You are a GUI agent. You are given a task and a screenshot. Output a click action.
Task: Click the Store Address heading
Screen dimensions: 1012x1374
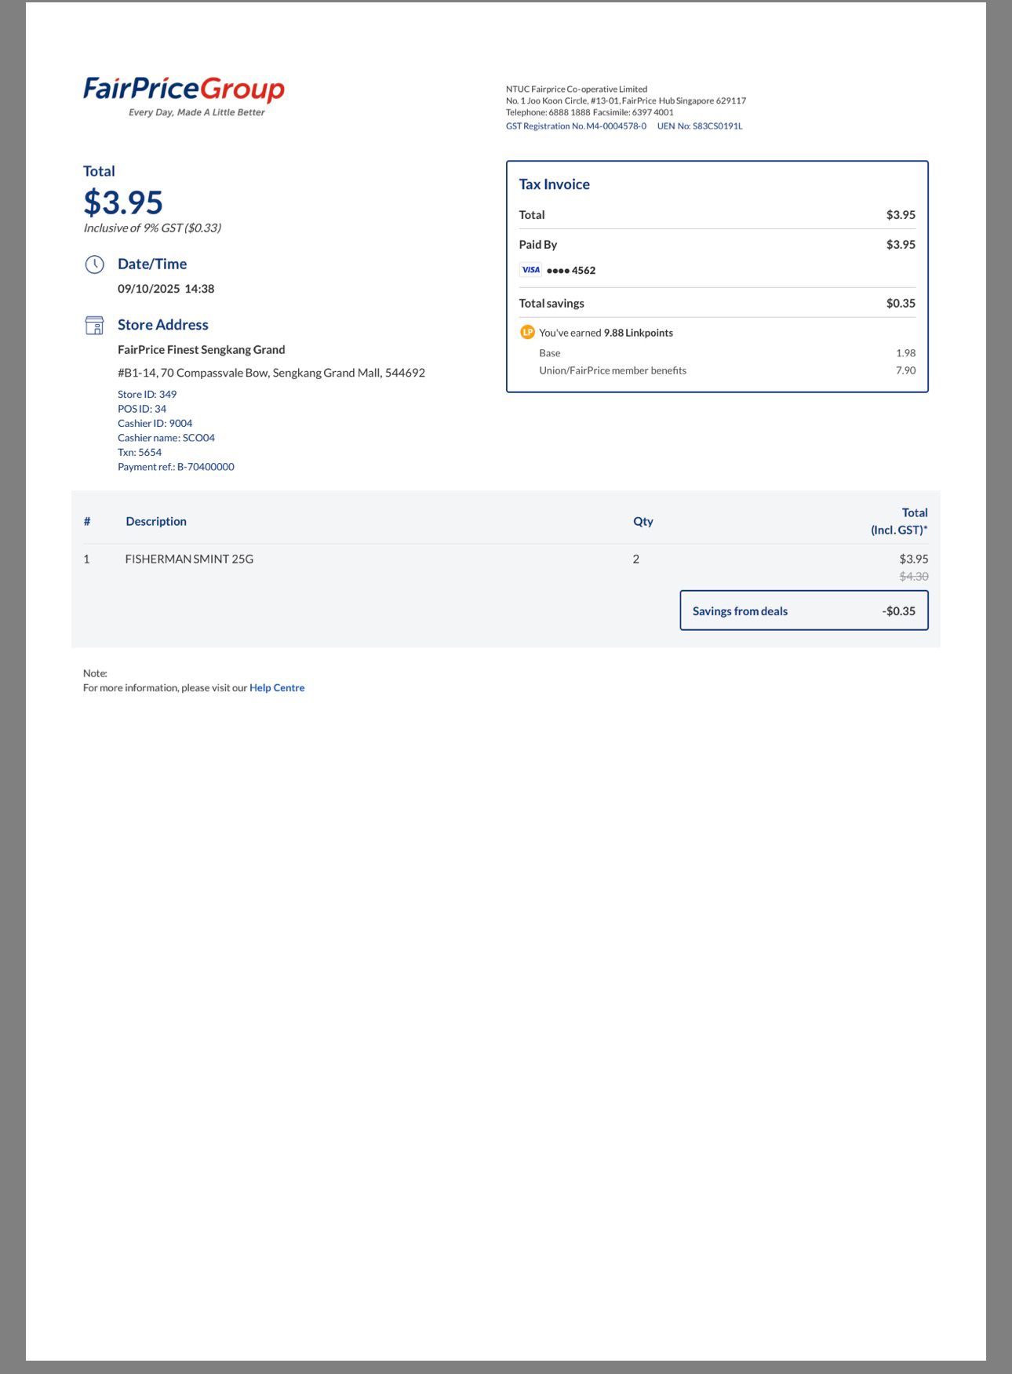pos(163,325)
